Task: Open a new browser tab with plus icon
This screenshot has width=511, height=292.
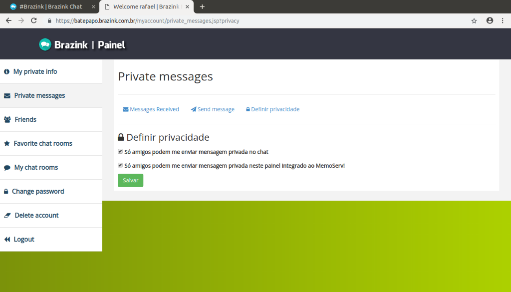Action: tap(202, 6)
